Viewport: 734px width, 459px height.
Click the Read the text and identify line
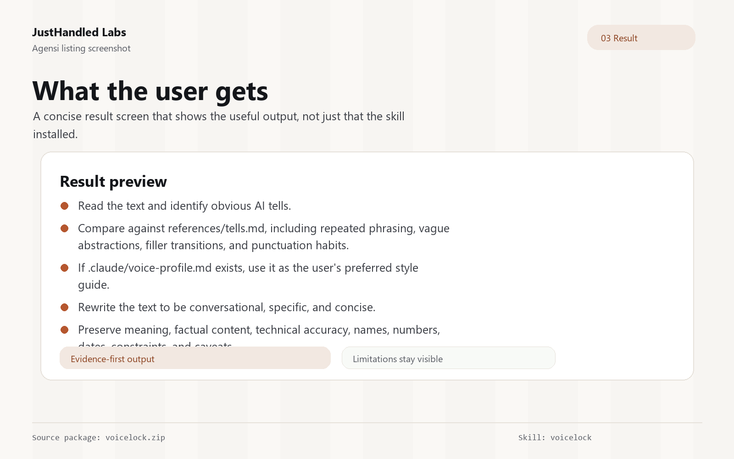pyautogui.click(x=184, y=206)
